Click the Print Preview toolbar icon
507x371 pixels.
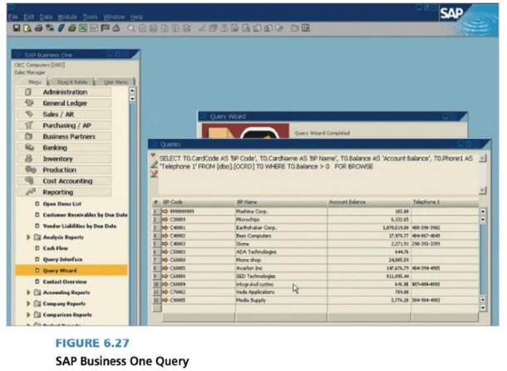coord(27,28)
